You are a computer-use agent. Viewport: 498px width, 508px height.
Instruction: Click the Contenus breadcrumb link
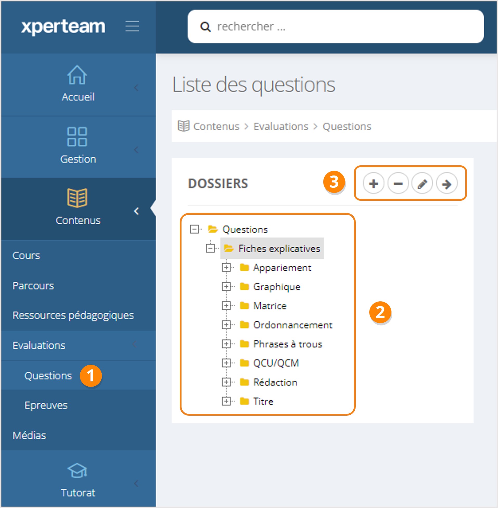coord(216,126)
